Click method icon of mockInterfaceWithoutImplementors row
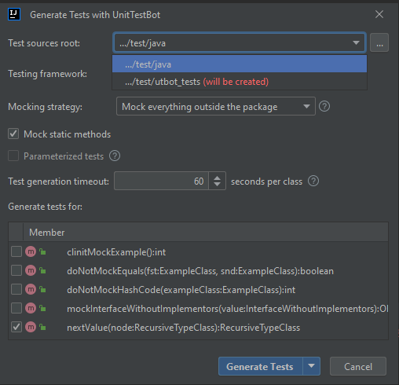This screenshot has height=385, width=399. tap(31, 308)
